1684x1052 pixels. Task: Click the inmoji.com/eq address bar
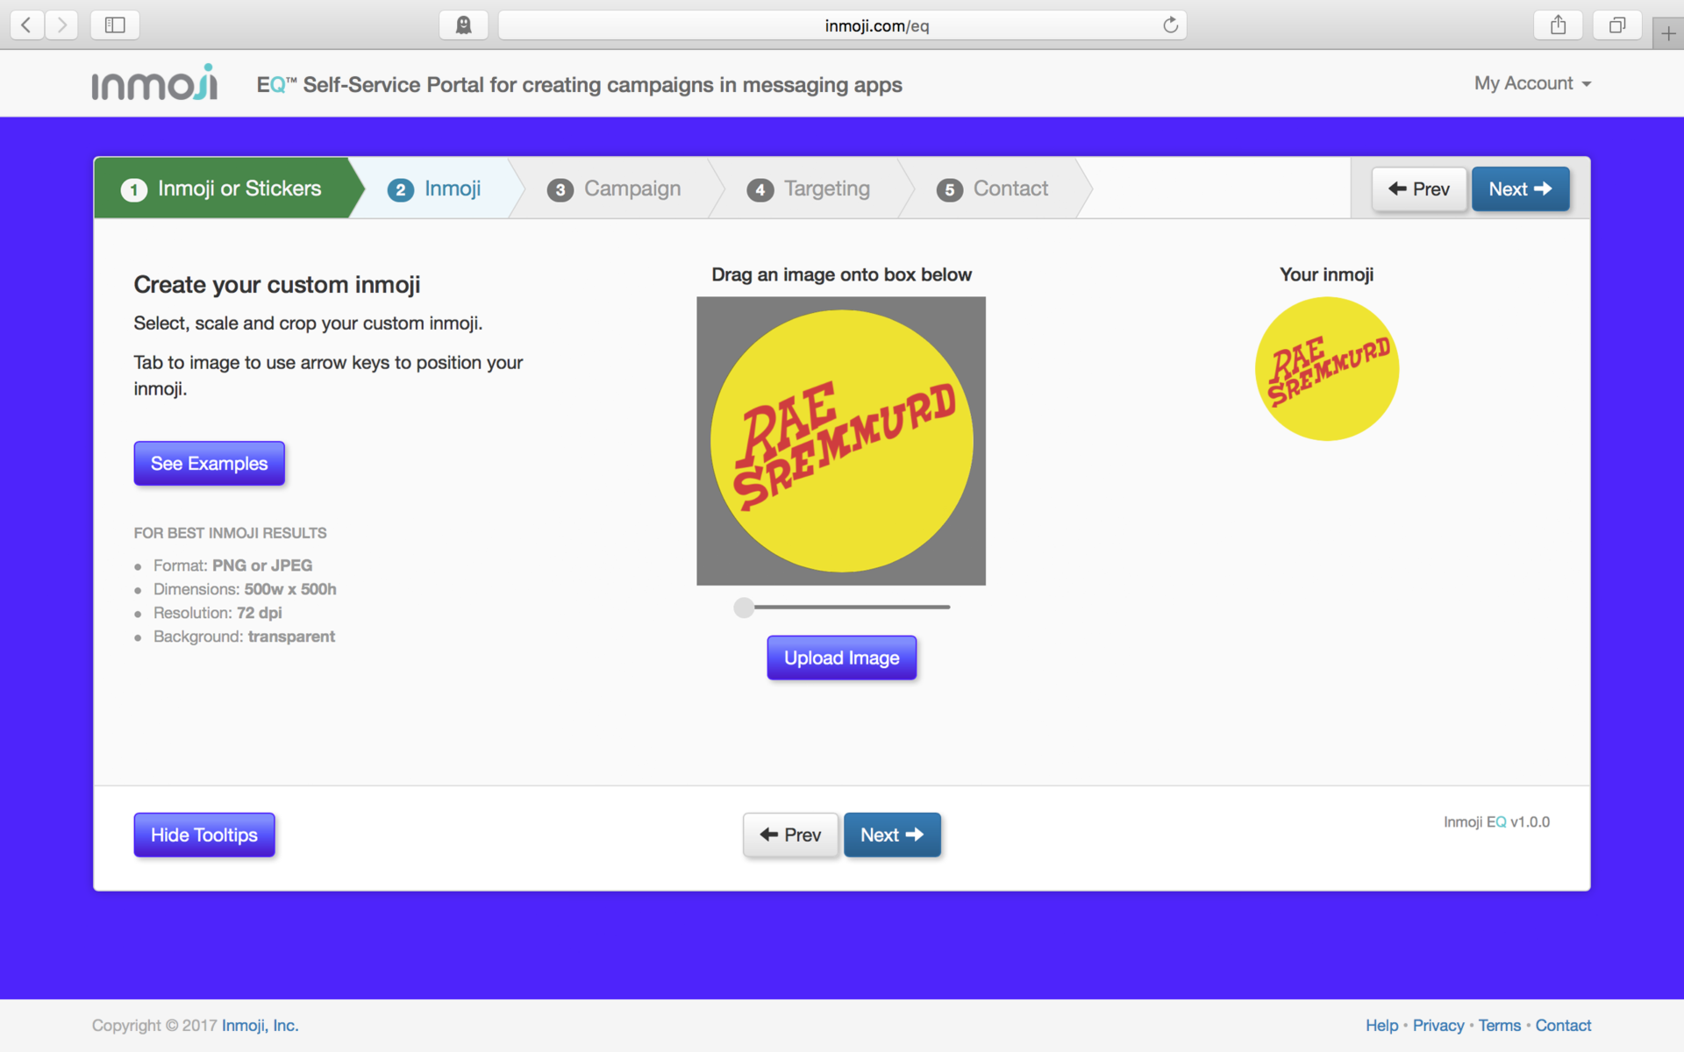[842, 25]
